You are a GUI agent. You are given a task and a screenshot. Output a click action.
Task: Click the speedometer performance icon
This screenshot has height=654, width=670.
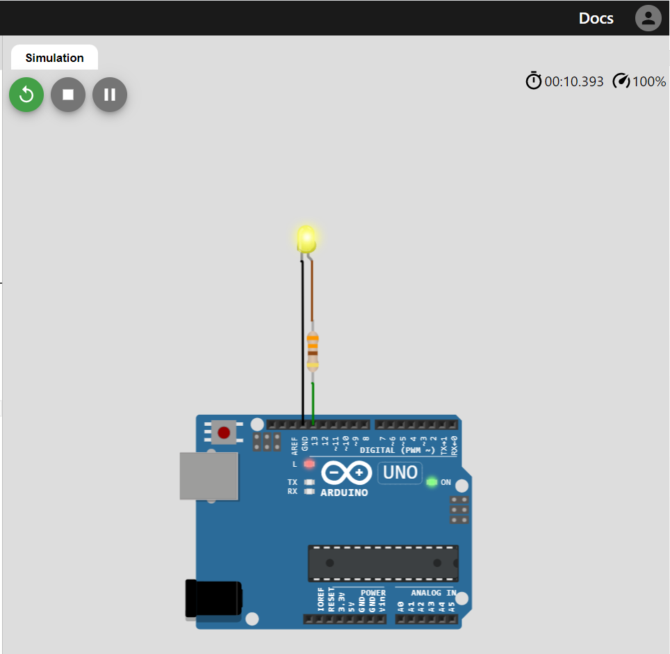(621, 81)
